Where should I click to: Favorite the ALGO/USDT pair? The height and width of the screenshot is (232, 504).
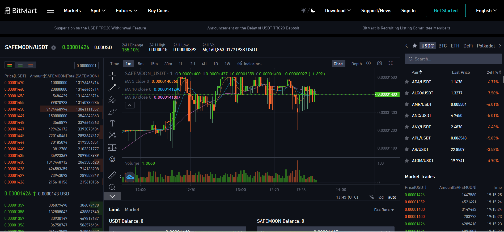coord(407,93)
